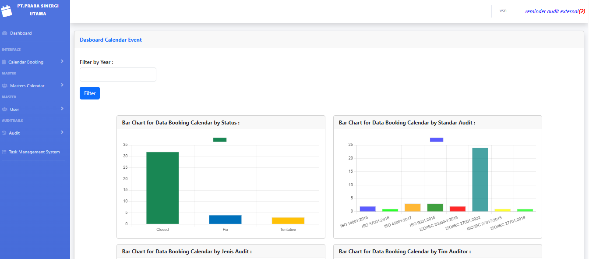Viewport: 589px width, 259px height.
Task: Click the teal ISO/IEC 27001:2022 bar
Action: pos(480,180)
